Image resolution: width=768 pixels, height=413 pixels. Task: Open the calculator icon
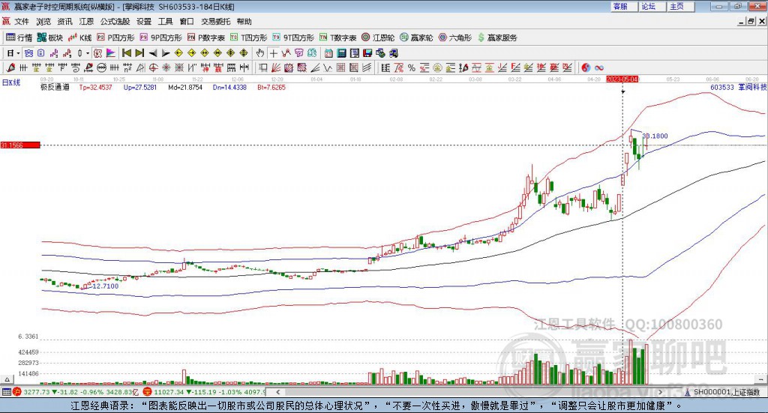click(x=342, y=53)
